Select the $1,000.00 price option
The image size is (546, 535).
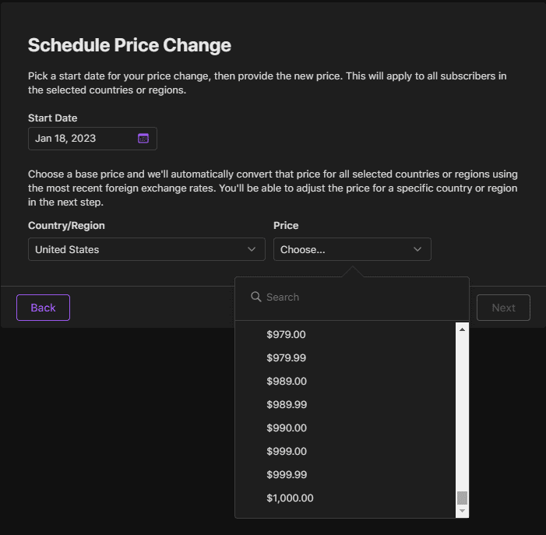(x=345, y=498)
